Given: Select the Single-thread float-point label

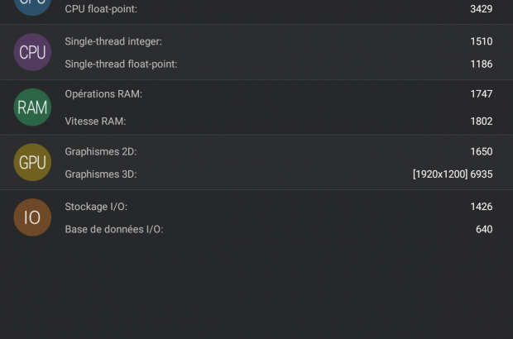Looking at the screenshot, I should pyautogui.click(x=121, y=64).
